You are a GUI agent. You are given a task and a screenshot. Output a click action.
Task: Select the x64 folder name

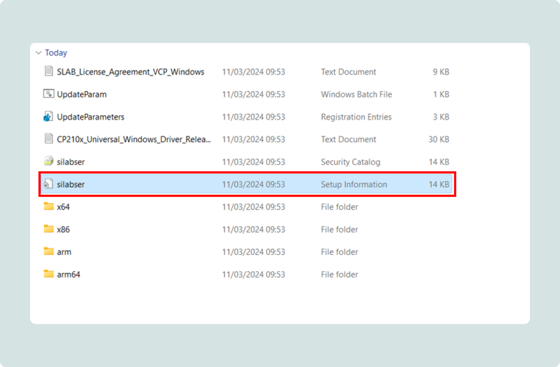point(63,207)
